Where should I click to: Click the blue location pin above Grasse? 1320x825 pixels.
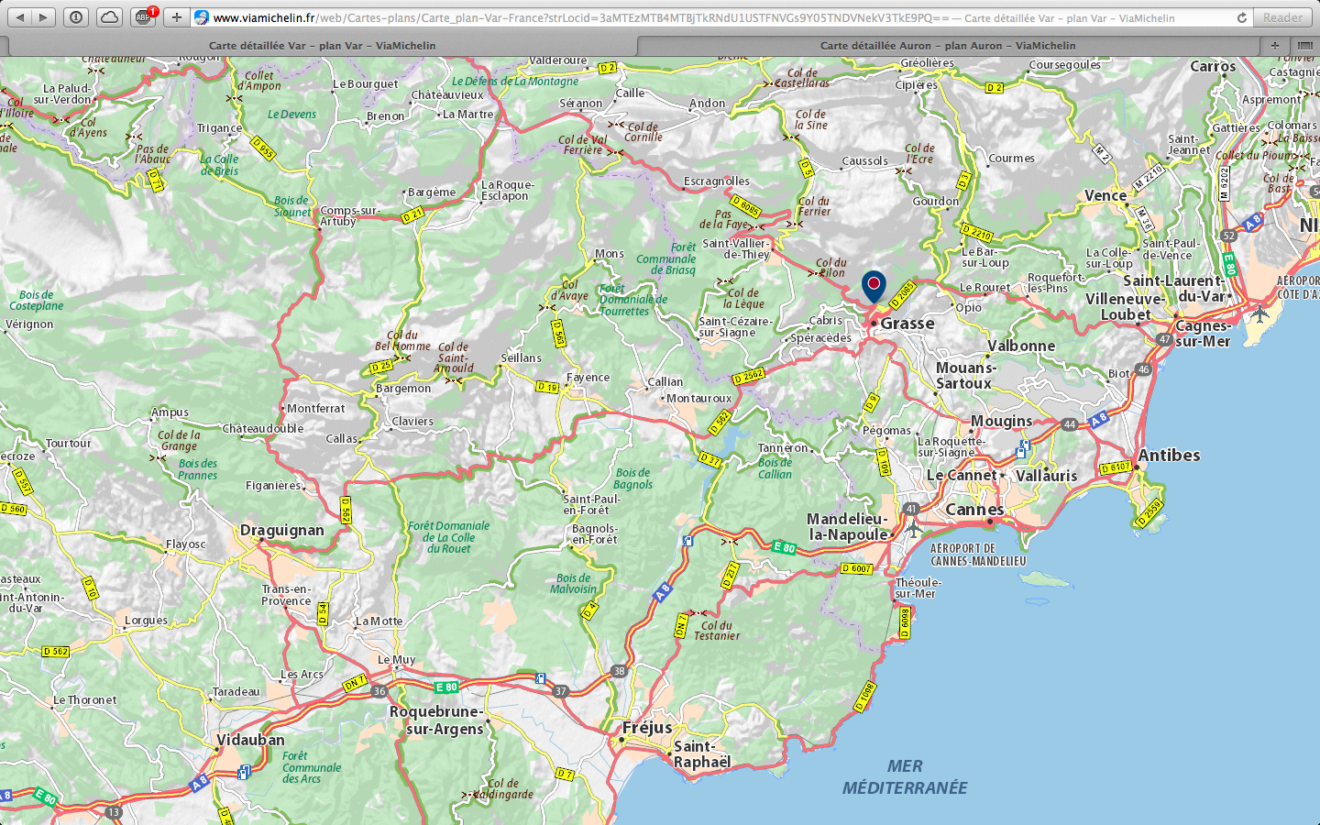874,286
